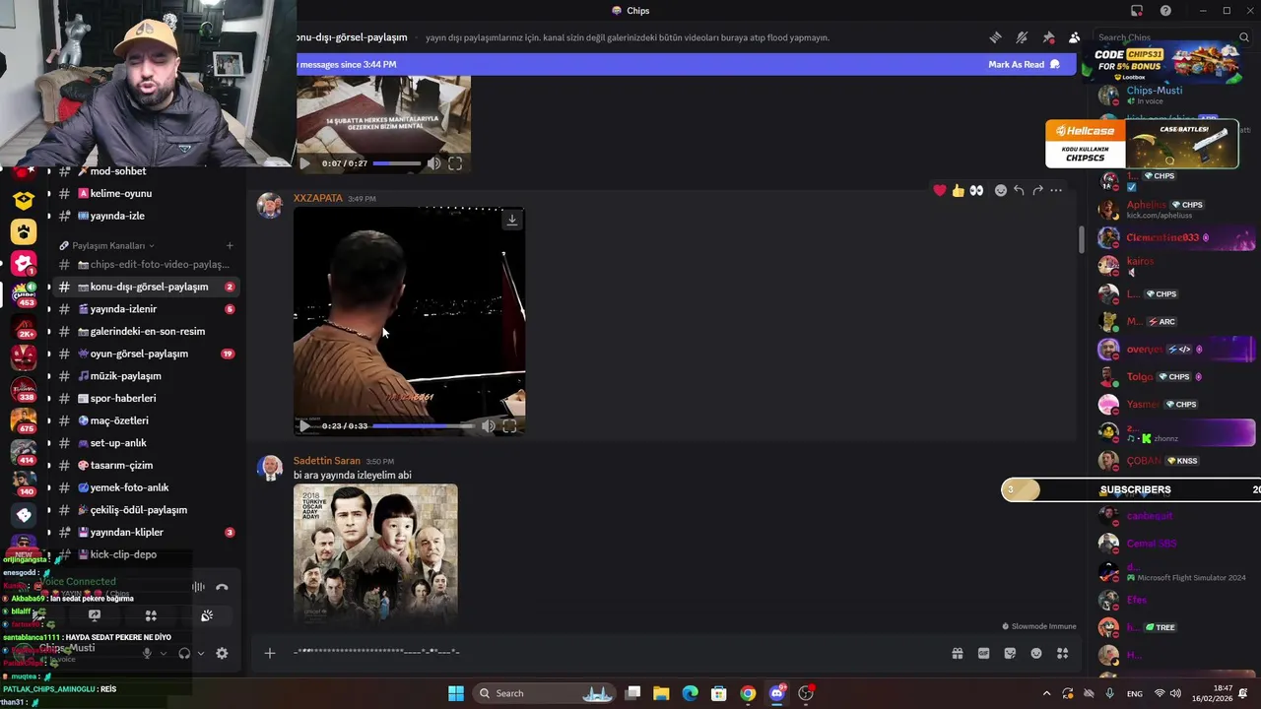Seek in the 0:07/0:27 video progress bar
The height and width of the screenshot is (709, 1261).
coord(396,163)
